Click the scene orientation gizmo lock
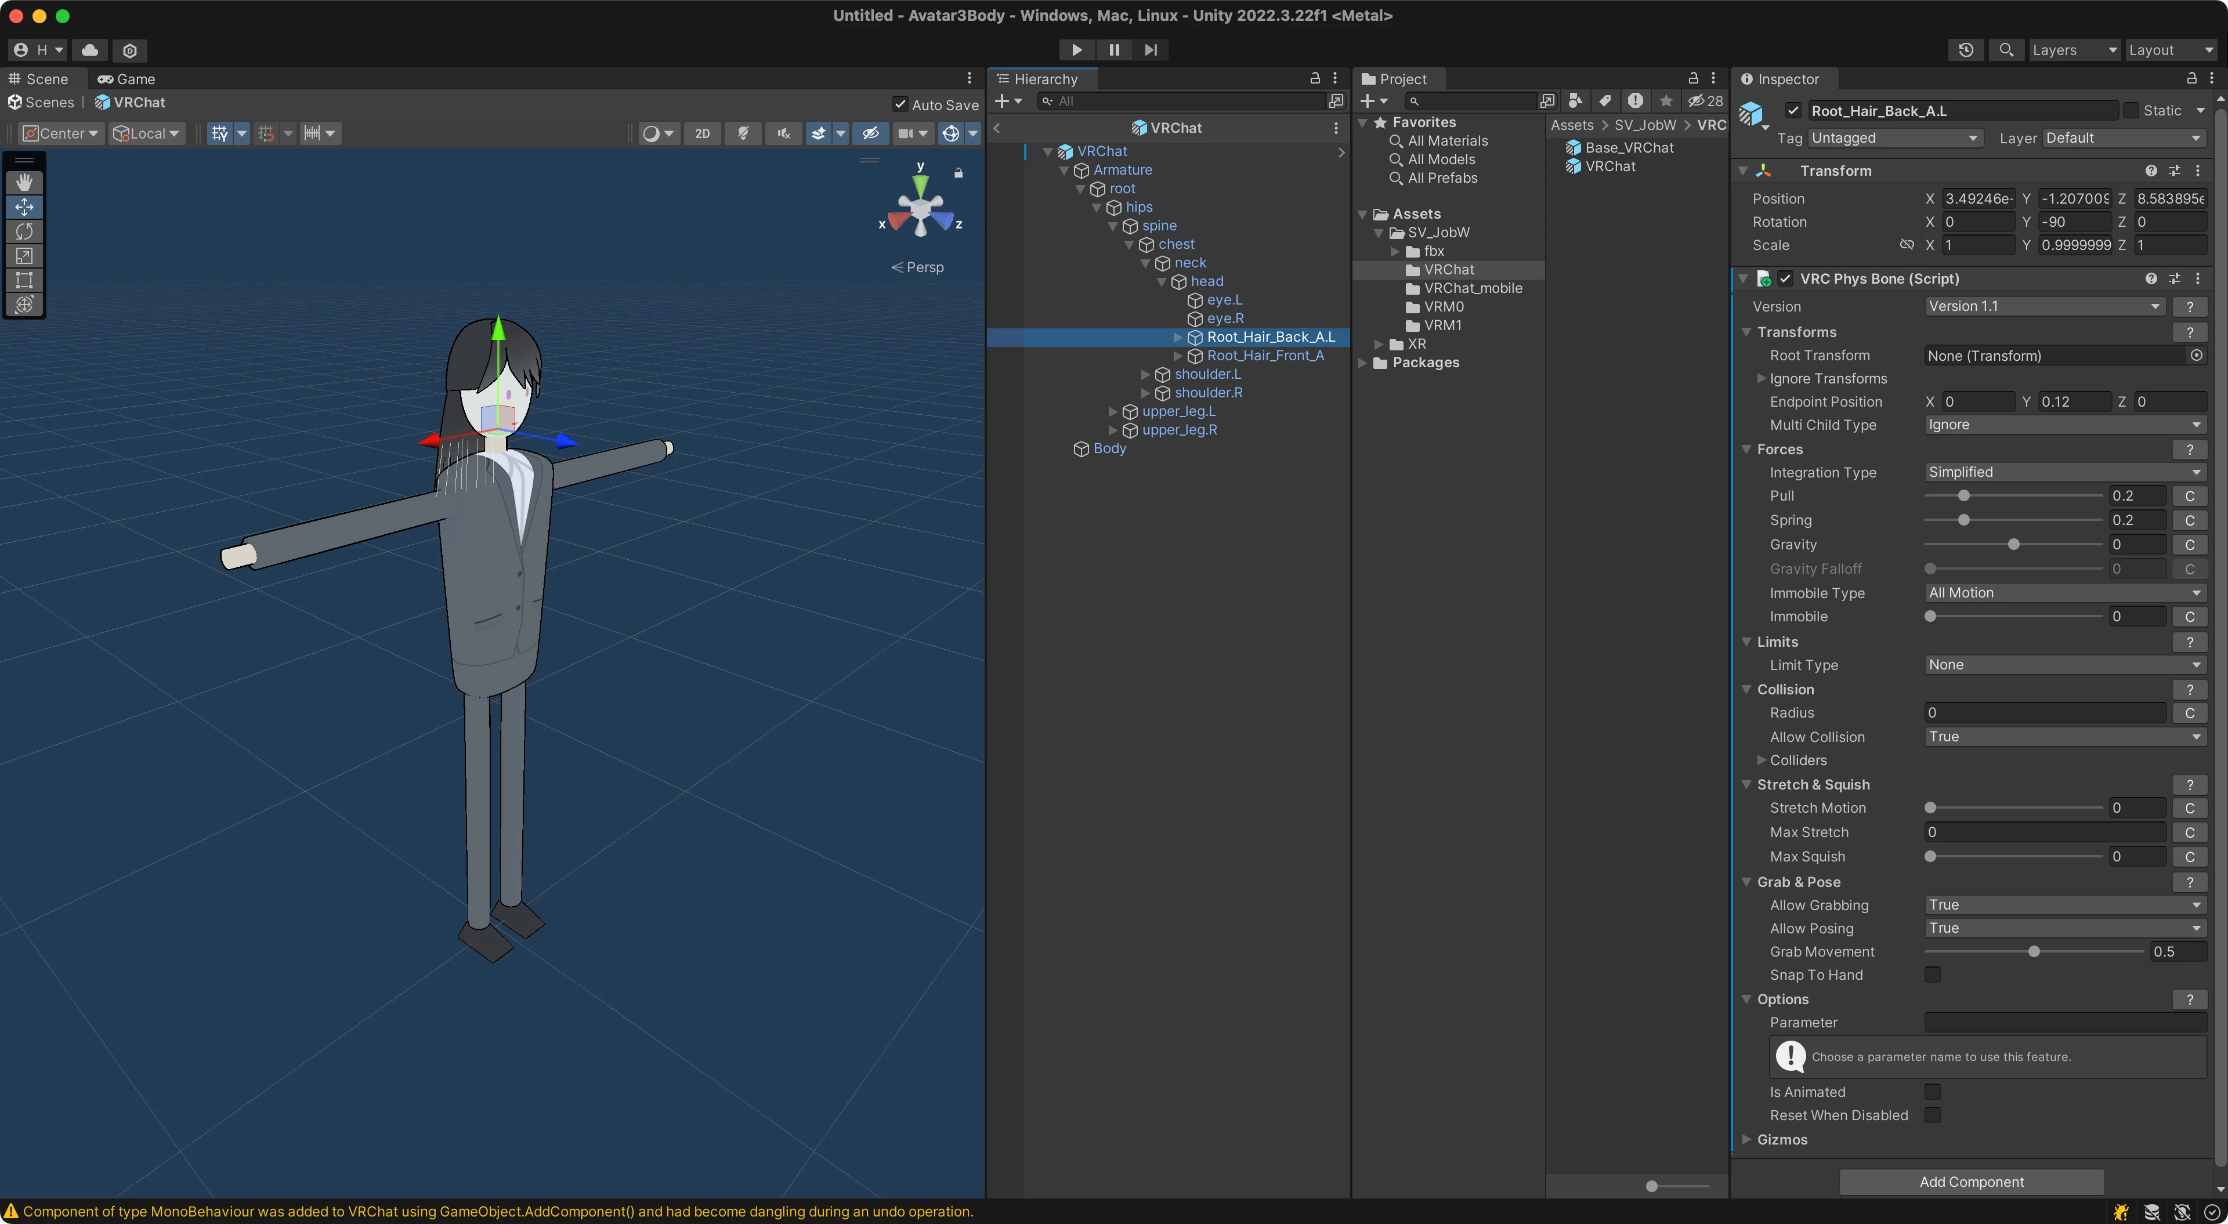 (959, 173)
